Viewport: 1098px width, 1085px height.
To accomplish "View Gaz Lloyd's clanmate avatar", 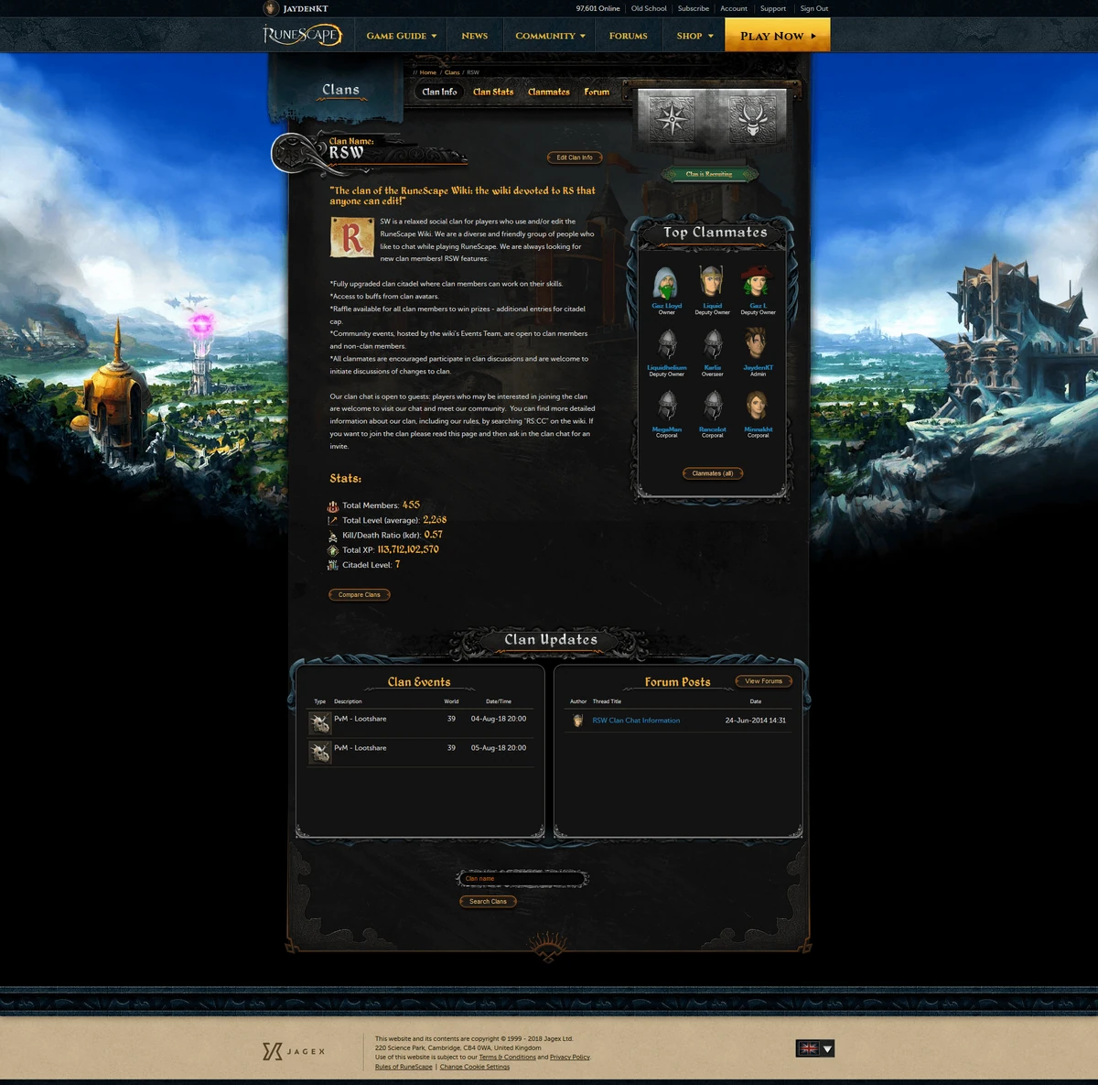I will point(666,282).
